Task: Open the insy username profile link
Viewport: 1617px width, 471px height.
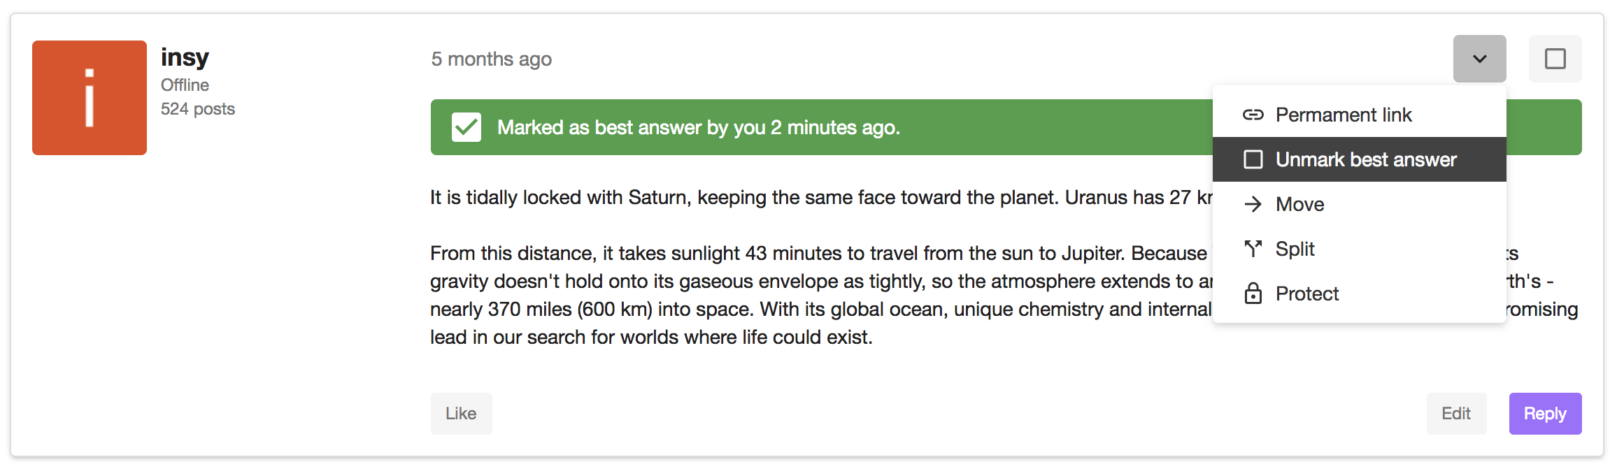Action: pyautogui.click(x=185, y=57)
